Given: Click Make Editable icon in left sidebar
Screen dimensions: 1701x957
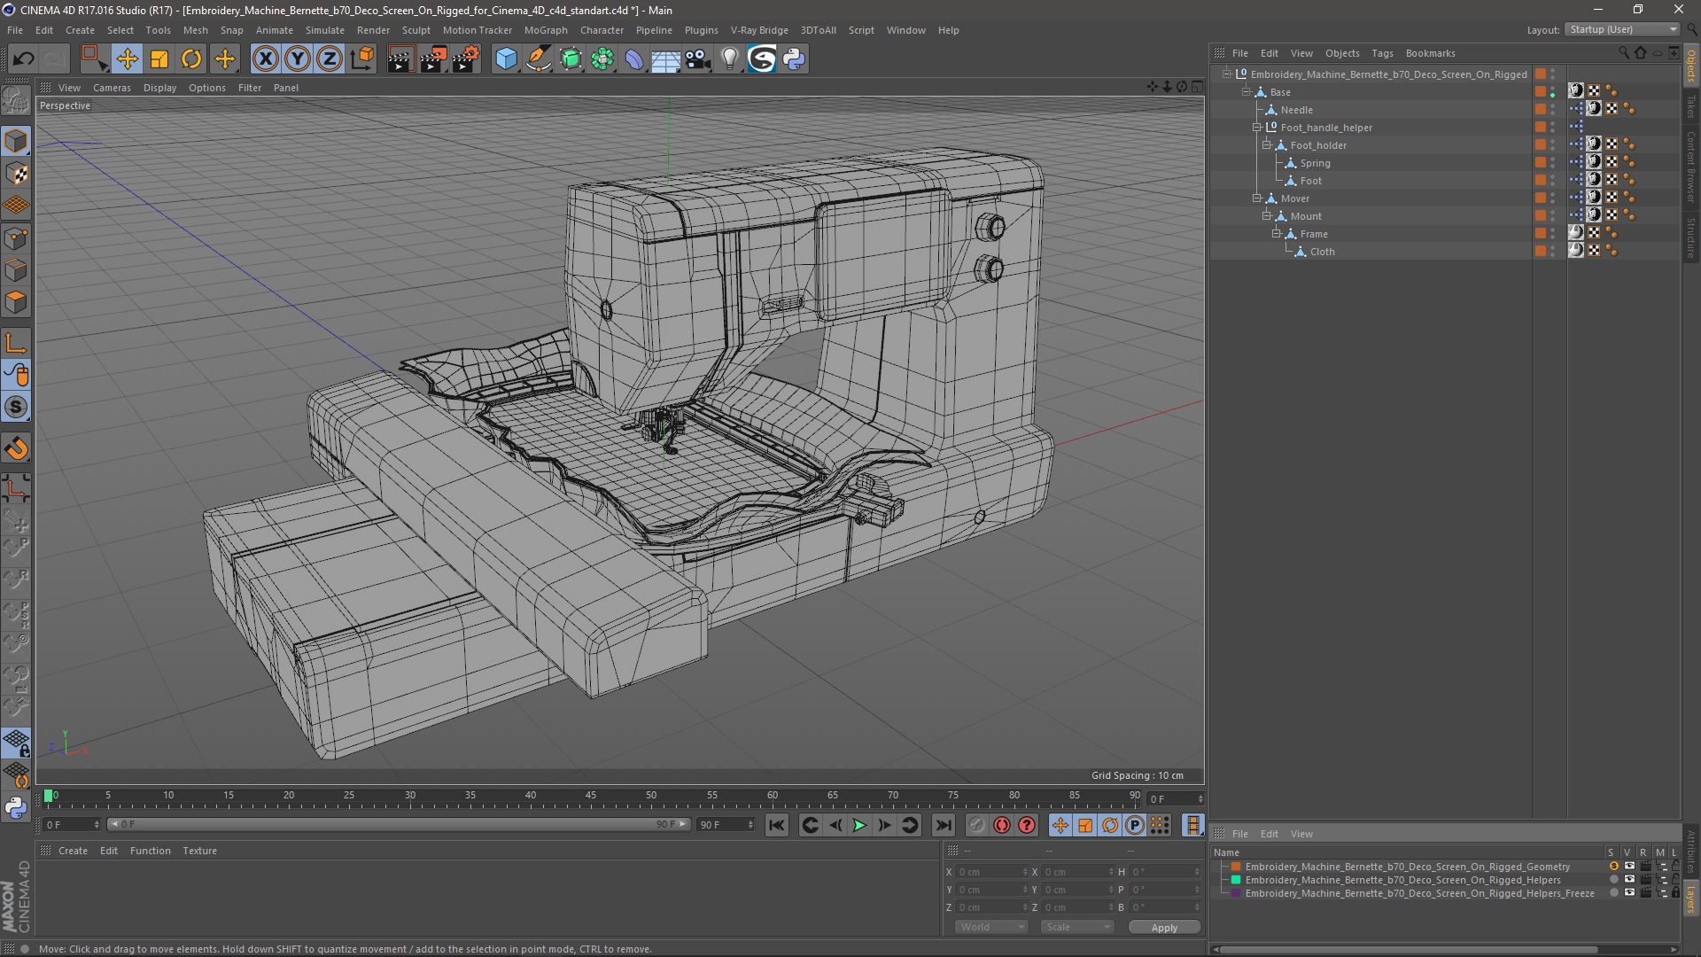Looking at the screenshot, I should coord(16,102).
